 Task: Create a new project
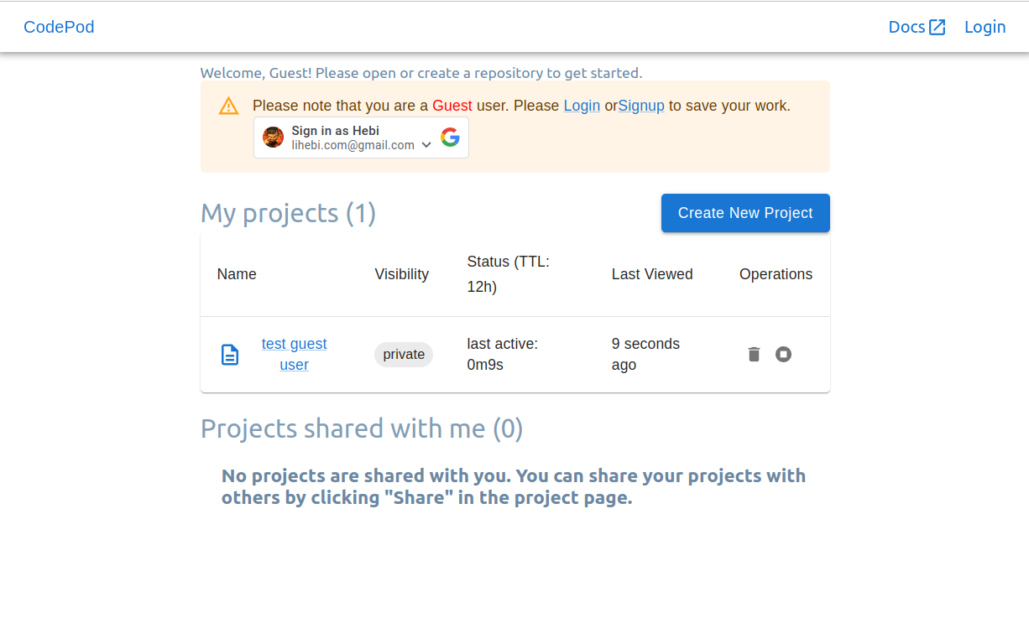pyautogui.click(x=745, y=213)
